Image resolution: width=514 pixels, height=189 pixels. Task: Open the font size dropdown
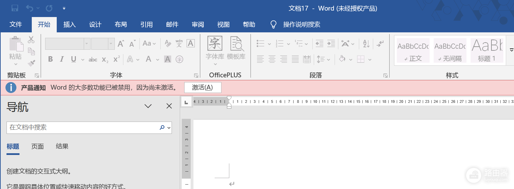(111, 44)
